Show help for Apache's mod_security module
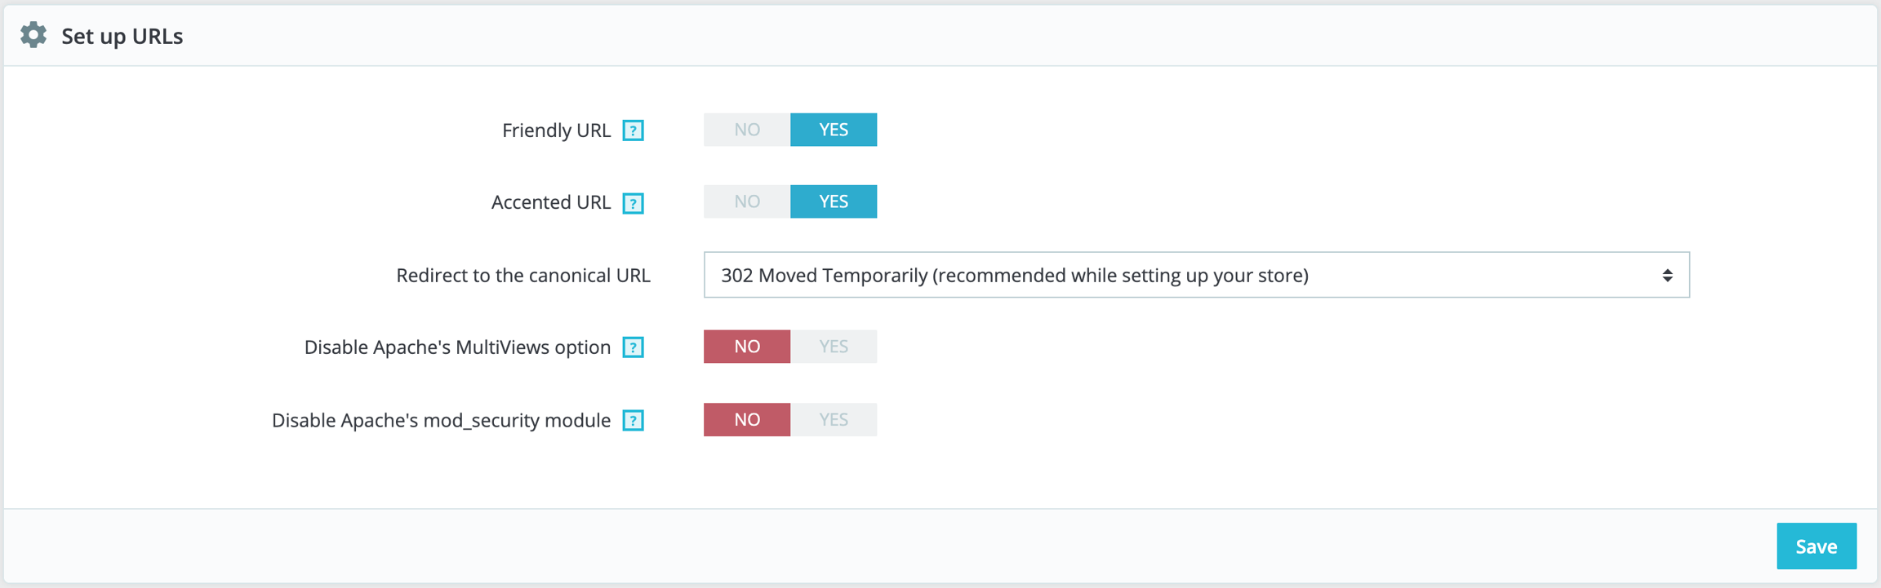 pos(633,421)
